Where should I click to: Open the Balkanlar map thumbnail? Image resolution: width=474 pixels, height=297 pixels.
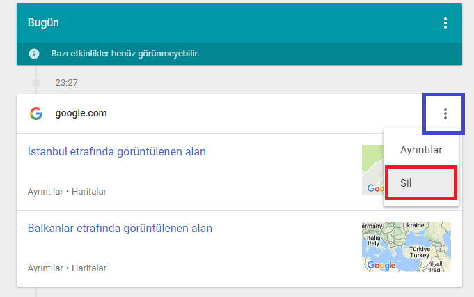click(406, 247)
